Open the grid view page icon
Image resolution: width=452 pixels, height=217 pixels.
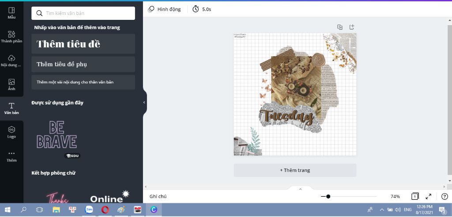[x=415, y=197]
